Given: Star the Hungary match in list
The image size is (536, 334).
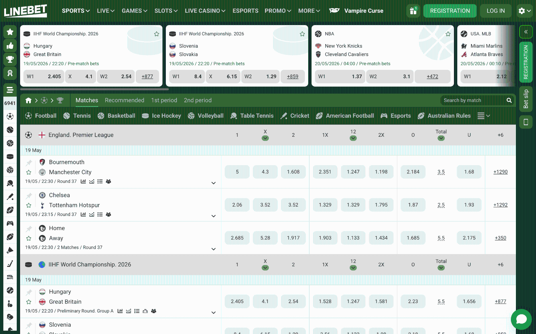Looking at the screenshot, I should 29,302.
